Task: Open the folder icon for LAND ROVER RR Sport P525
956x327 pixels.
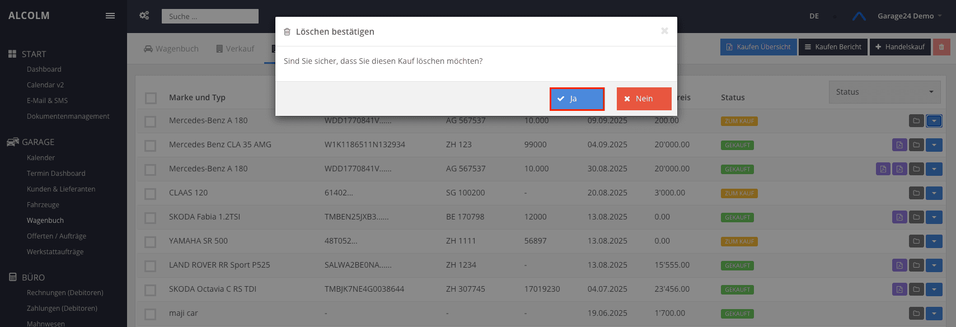Action: coord(916,265)
